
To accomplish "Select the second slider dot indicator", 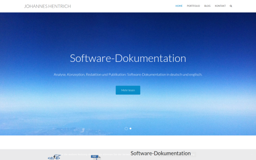I will (131, 128).
